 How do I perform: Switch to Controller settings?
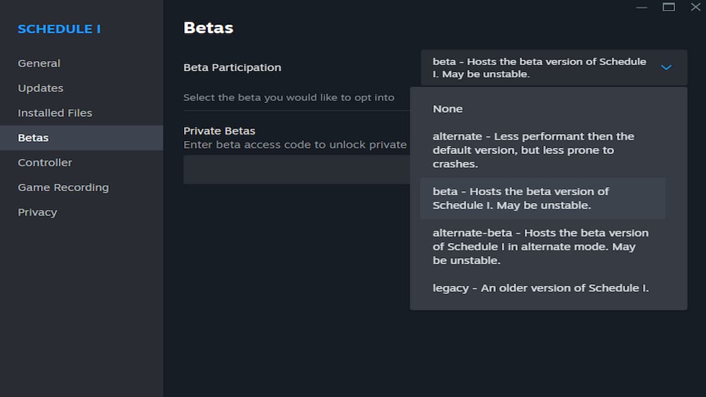click(45, 162)
